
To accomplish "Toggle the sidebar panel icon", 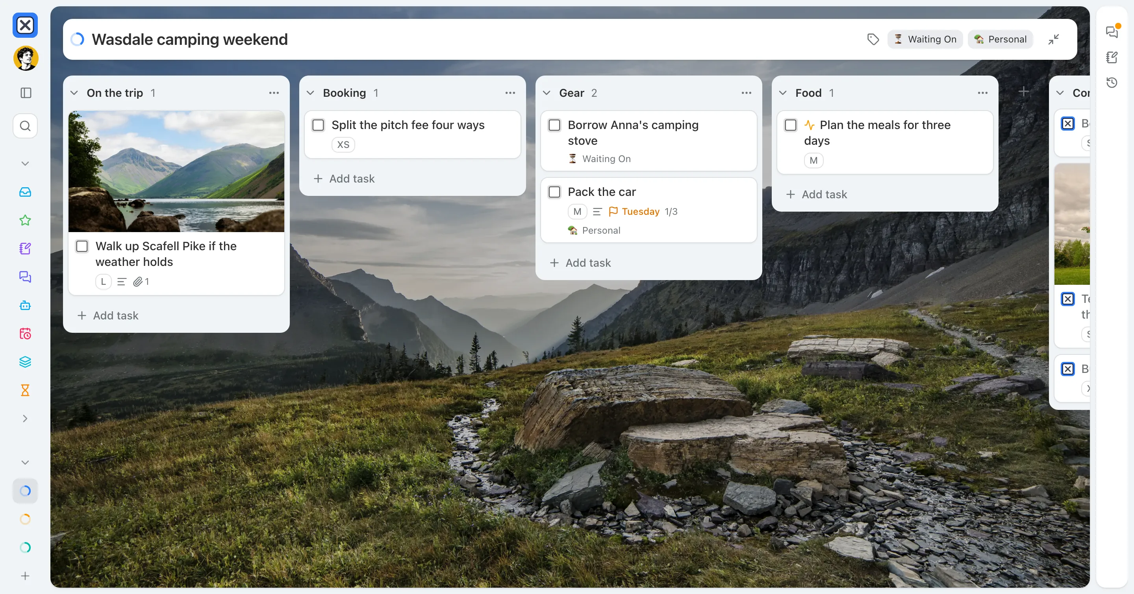I will (x=26, y=93).
